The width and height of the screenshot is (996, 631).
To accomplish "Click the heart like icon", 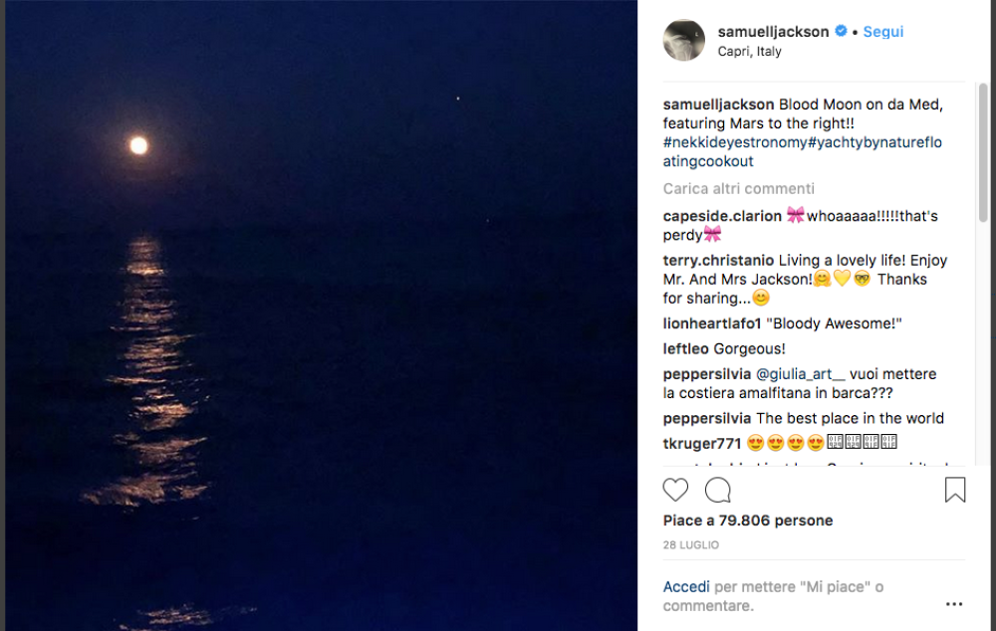I will (675, 490).
